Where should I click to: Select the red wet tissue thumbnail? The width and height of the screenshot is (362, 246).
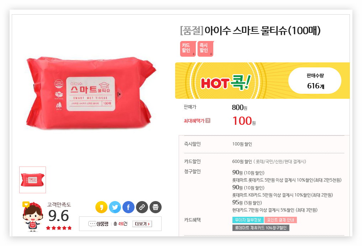(32, 180)
